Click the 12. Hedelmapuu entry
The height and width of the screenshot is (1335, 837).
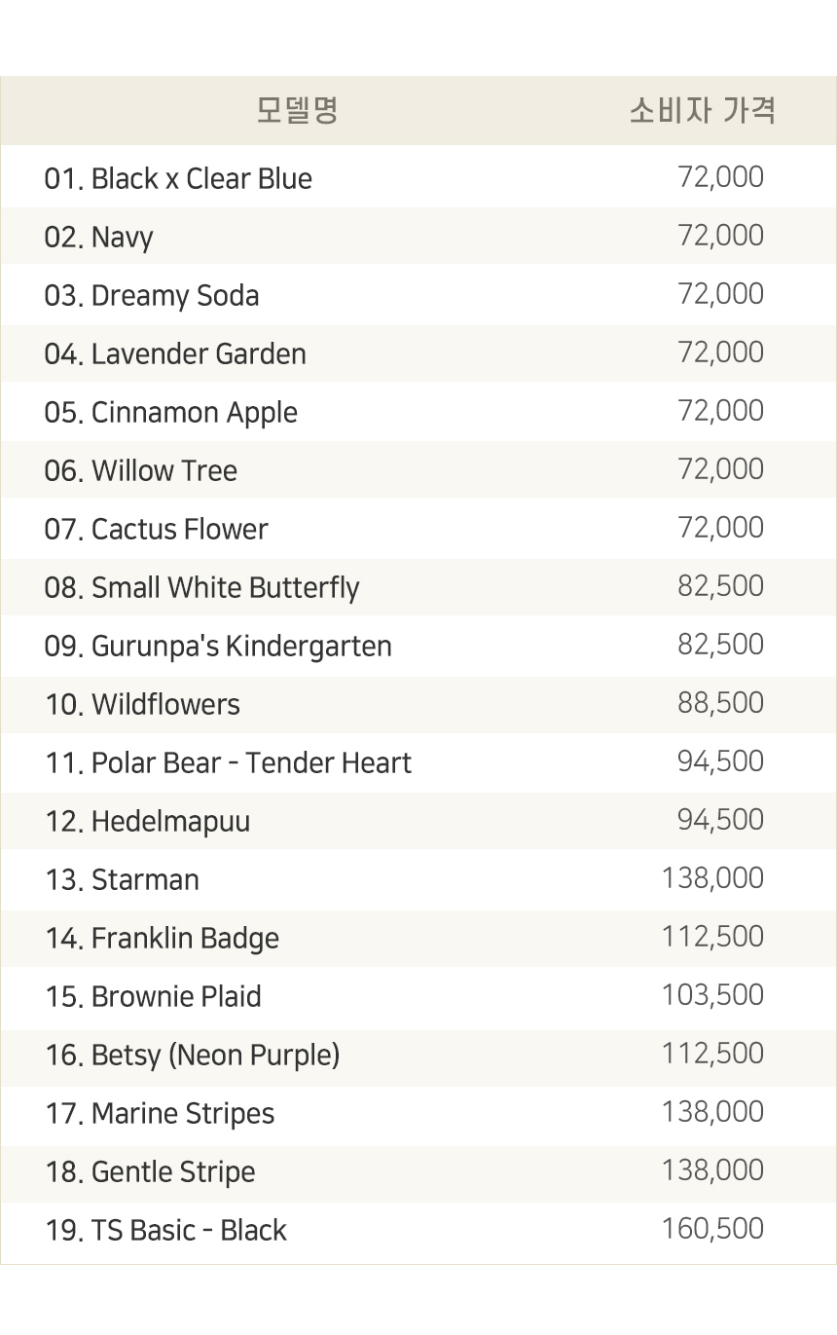(147, 822)
